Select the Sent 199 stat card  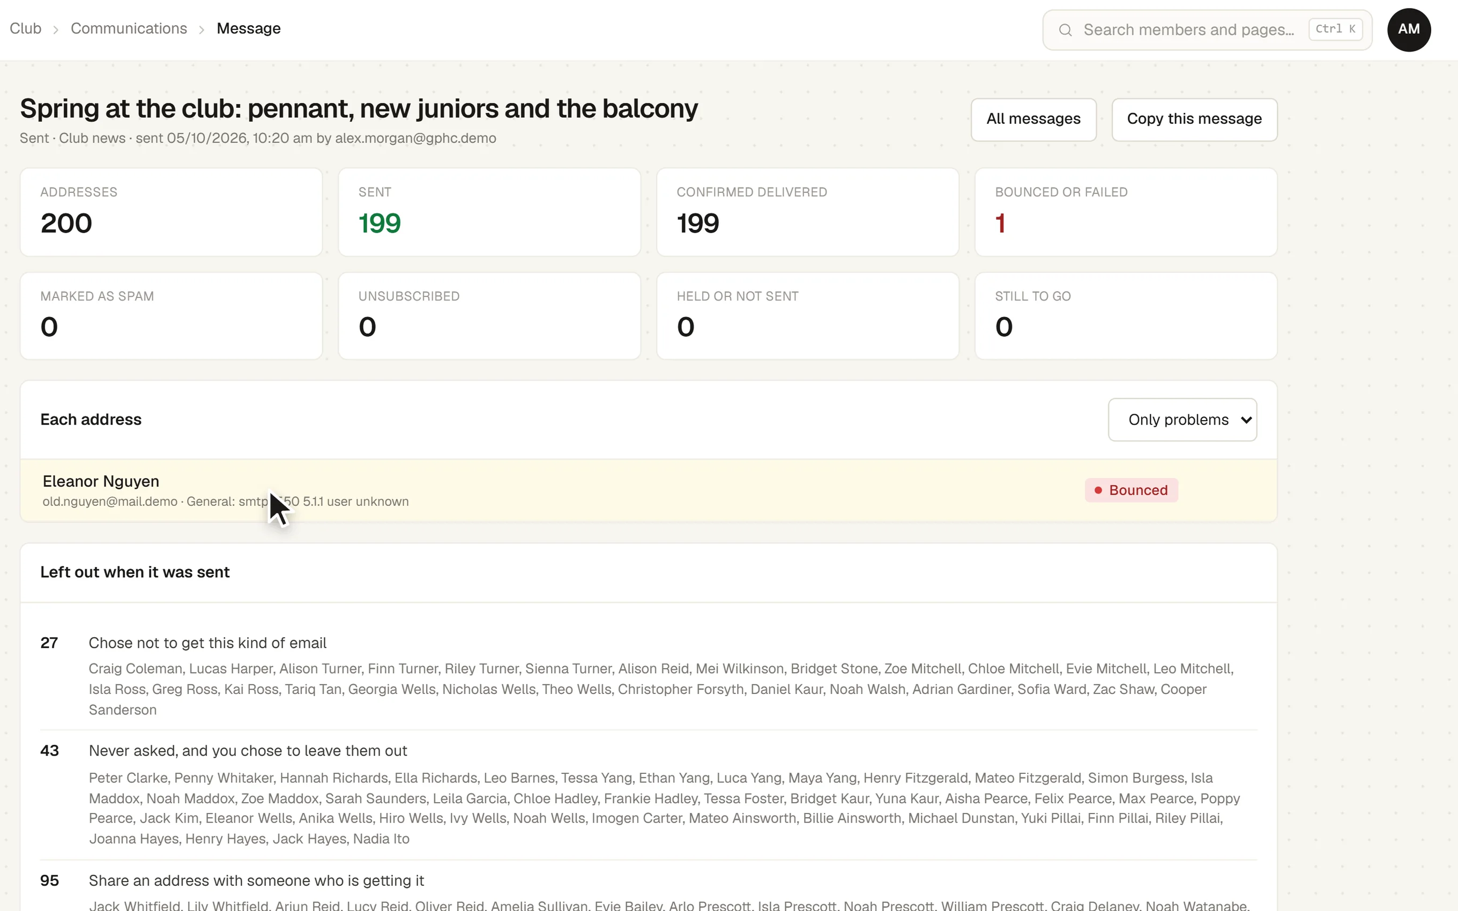click(489, 212)
